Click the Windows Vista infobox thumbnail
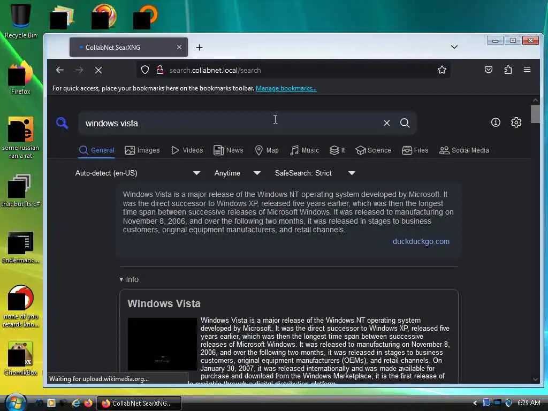This screenshot has width=548, height=411. [162, 344]
